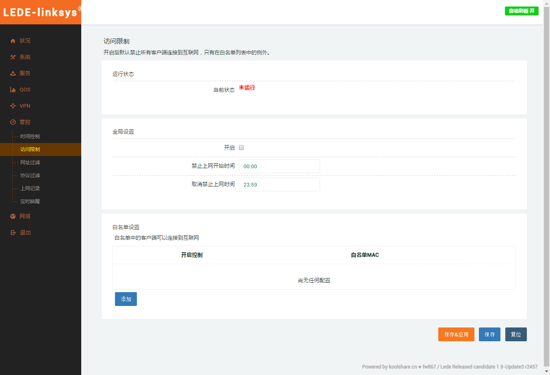Click the globe icon beside 网络

(x=13, y=217)
